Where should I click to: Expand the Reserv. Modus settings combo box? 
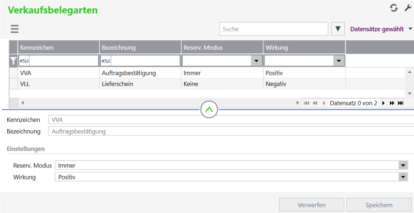pyautogui.click(x=403, y=165)
